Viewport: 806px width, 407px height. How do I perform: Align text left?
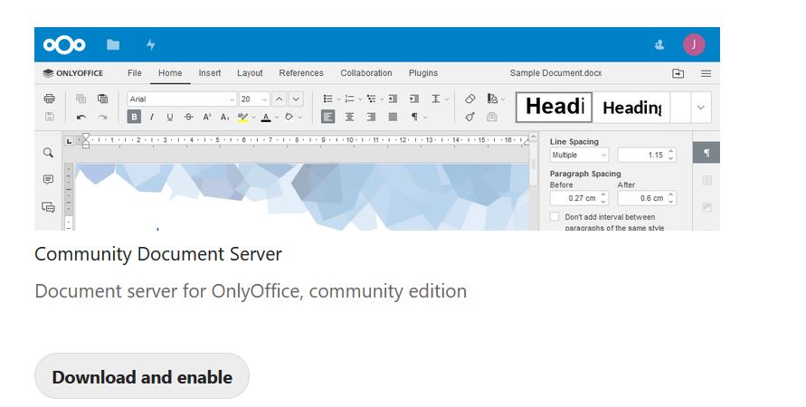tap(328, 118)
